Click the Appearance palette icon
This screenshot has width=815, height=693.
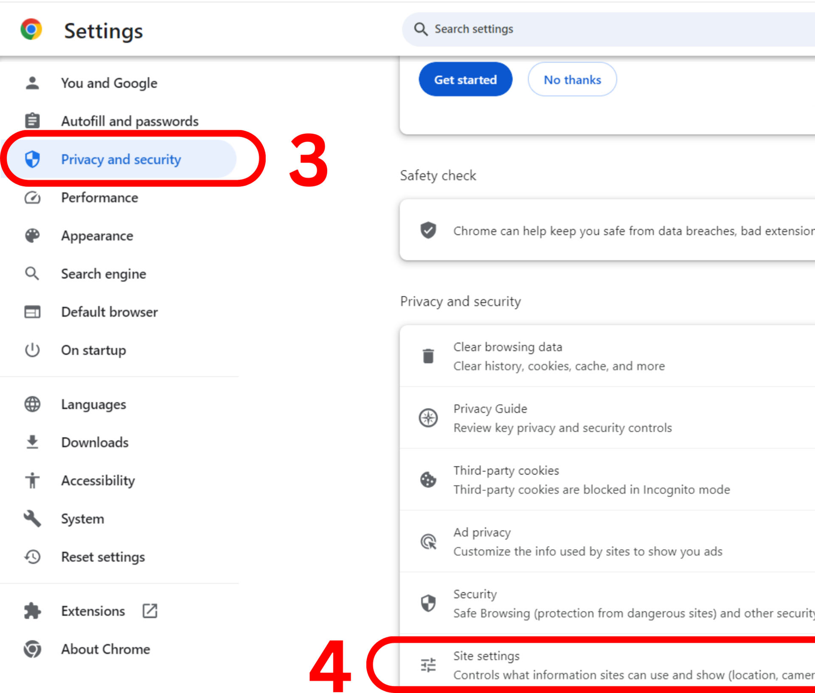click(33, 236)
